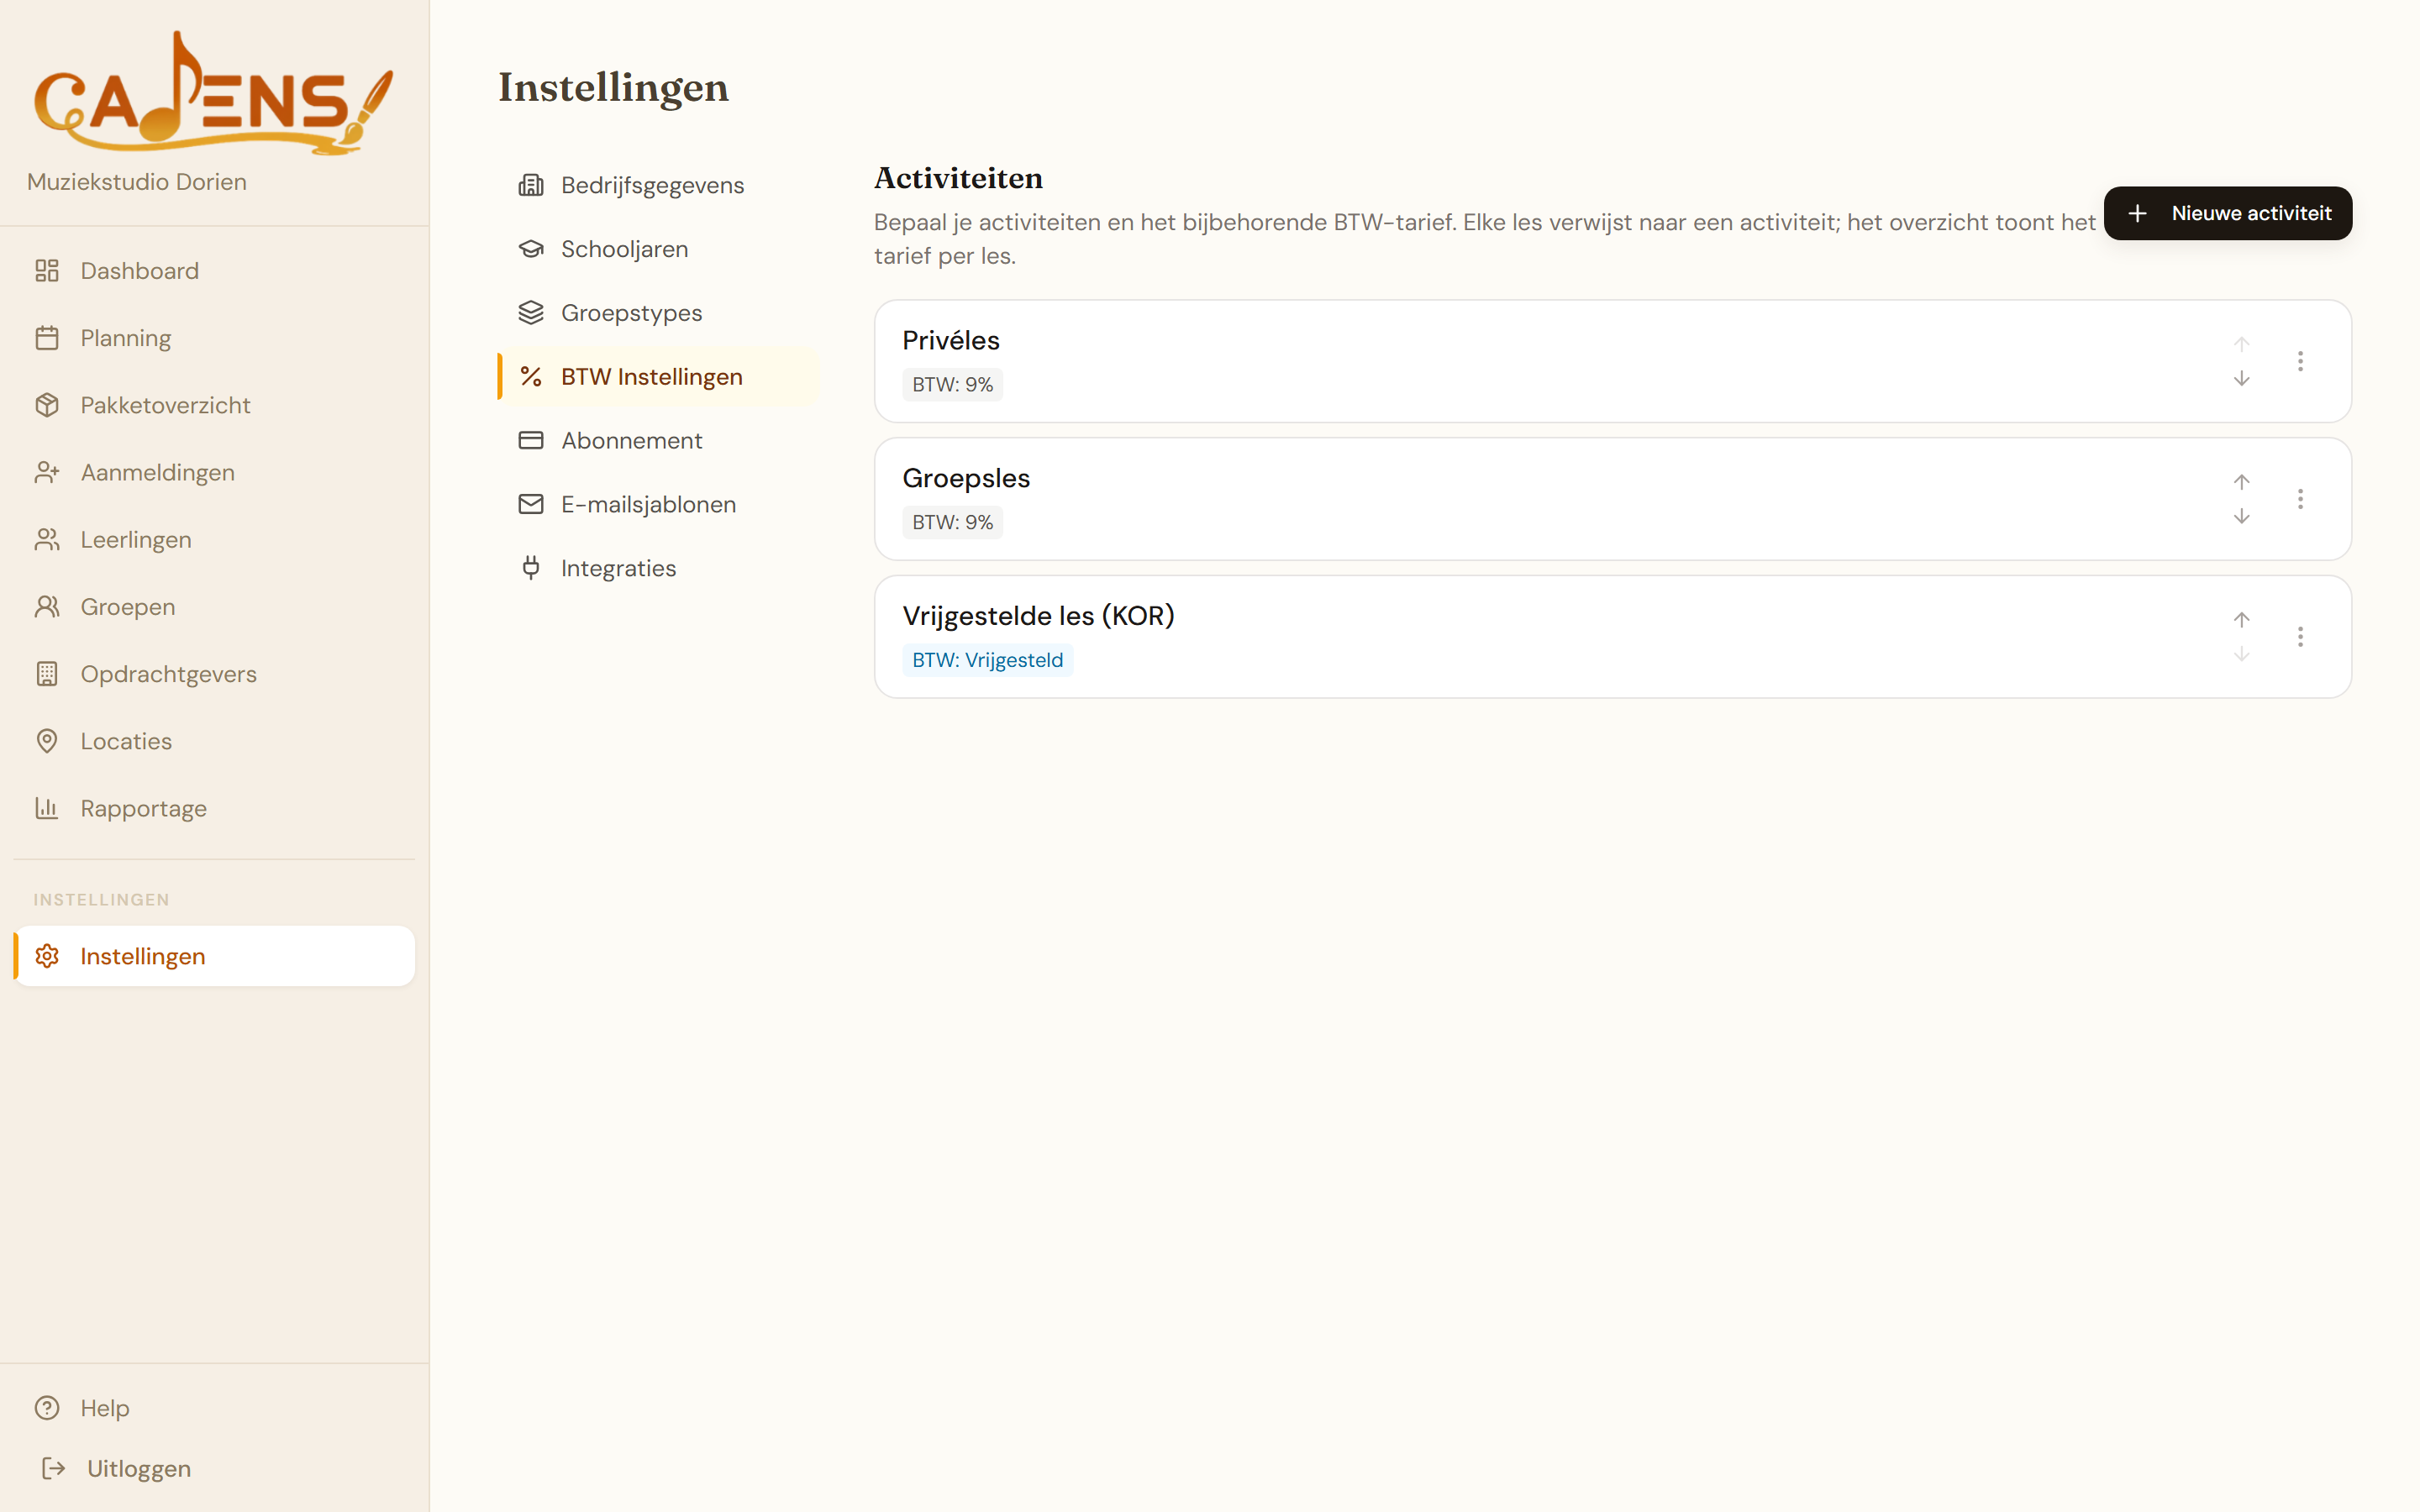The image size is (2420, 1512).
Task: Click the BTW: 9% badge under Groepsles
Action: (952, 522)
